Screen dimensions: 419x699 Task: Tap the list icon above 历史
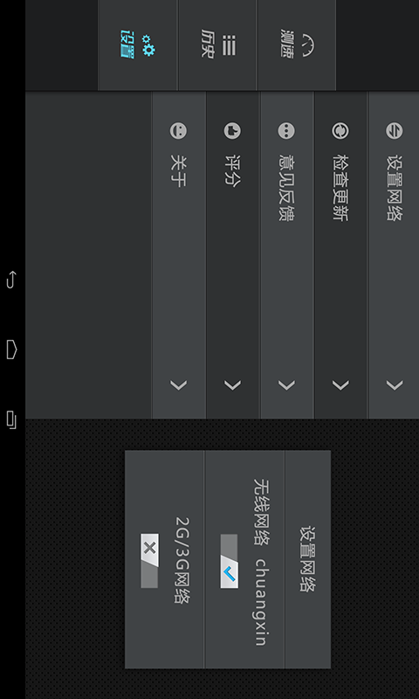coord(229,45)
